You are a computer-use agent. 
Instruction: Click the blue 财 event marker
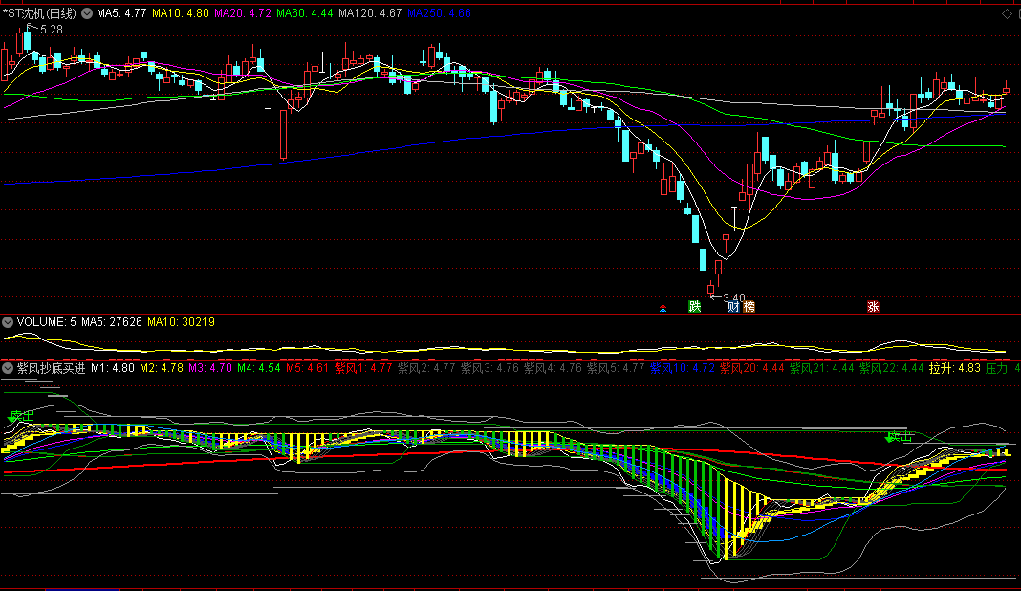tap(732, 306)
